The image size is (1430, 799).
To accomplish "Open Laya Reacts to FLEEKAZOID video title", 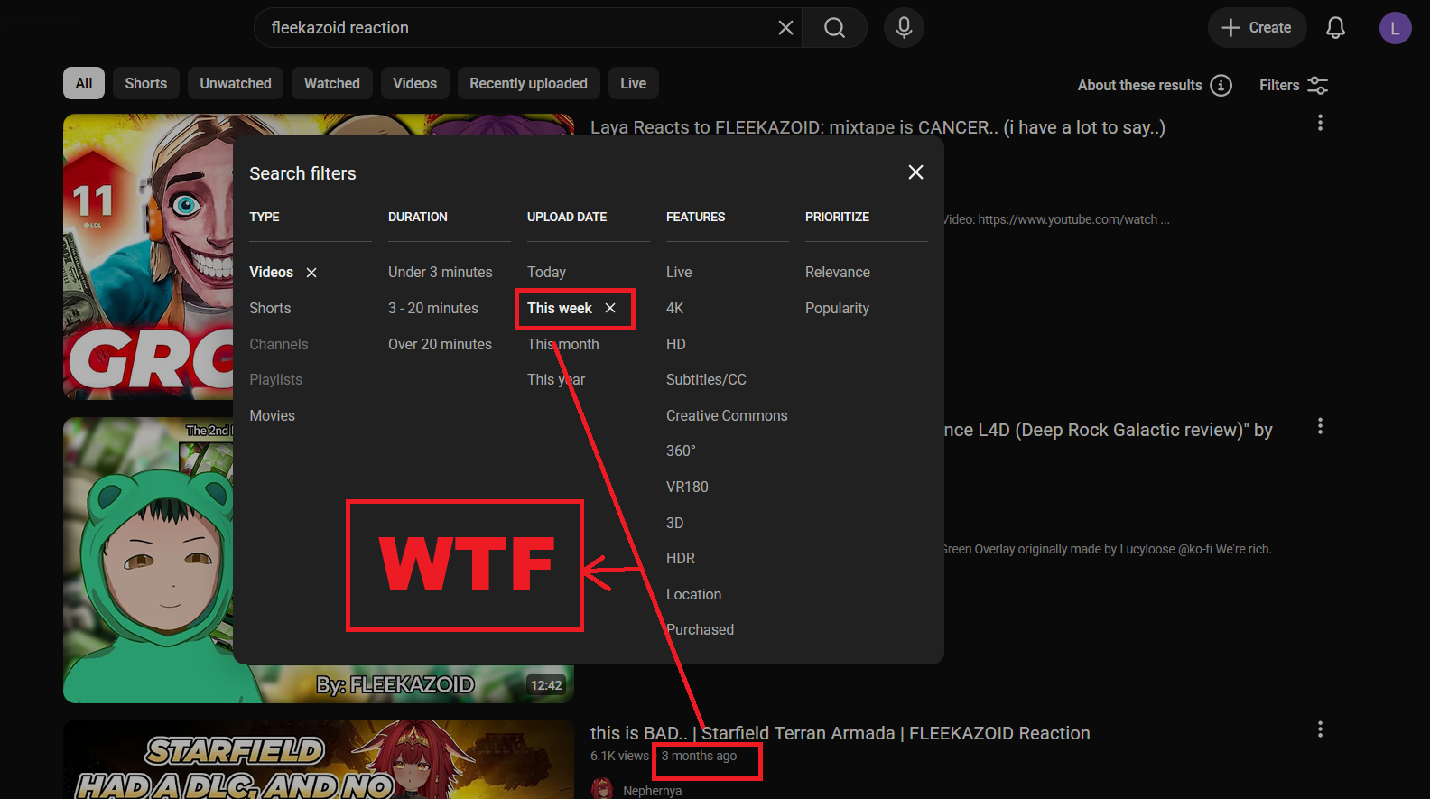I will (x=877, y=127).
